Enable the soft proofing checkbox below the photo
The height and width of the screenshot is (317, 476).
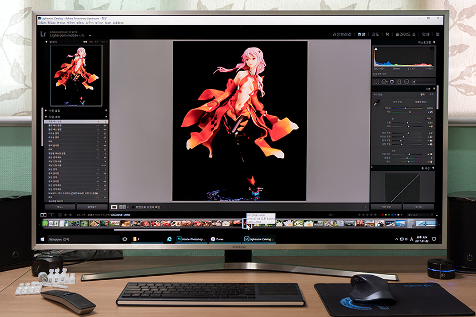point(134,206)
